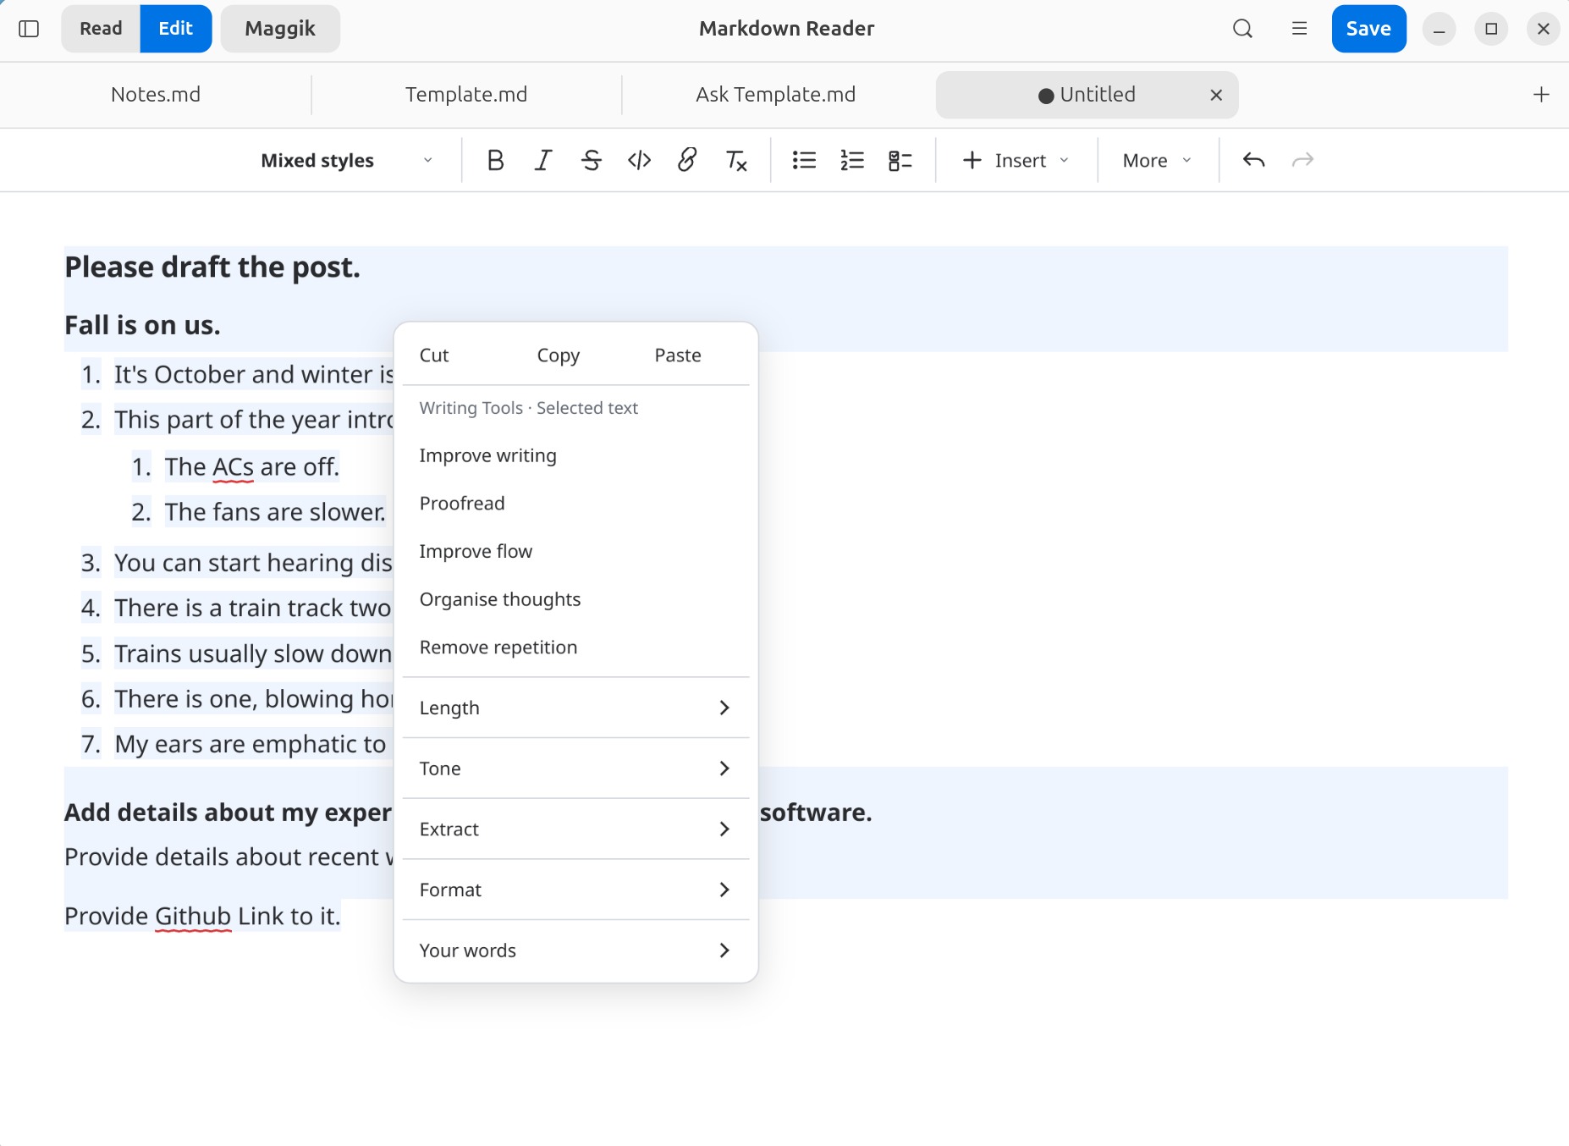Click the text 'Provide Github Link to it.'
Screen dimensions: 1569x1146
(202, 916)
